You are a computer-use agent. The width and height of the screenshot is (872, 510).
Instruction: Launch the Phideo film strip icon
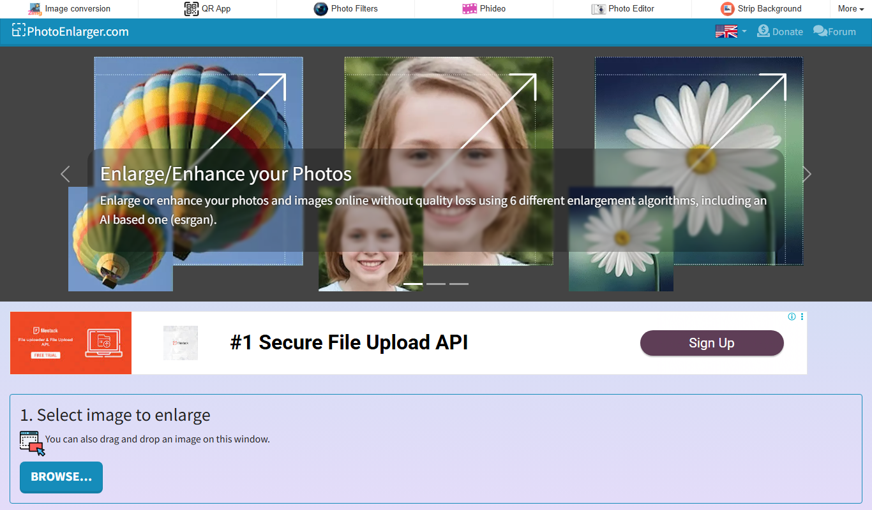pyautogui.click(x=469, y=9)
